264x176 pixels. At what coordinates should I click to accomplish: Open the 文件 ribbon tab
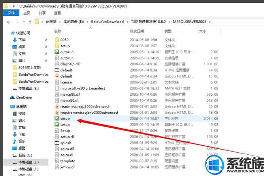11,13
